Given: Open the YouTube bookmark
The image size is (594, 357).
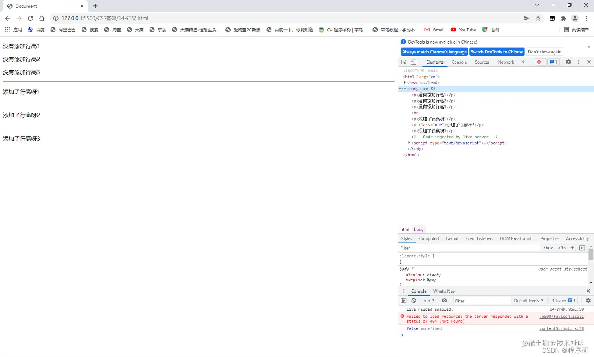Looking at the screenshot, I should click(x=463, y=30).
